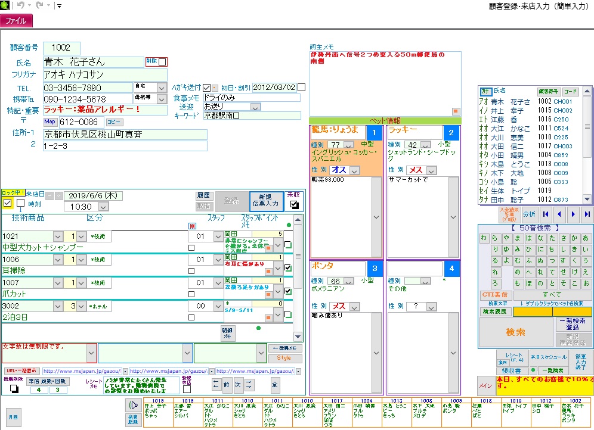Click the undo arrow in title bar
This screenshot has height=430, width=594.
pos(21,5)
